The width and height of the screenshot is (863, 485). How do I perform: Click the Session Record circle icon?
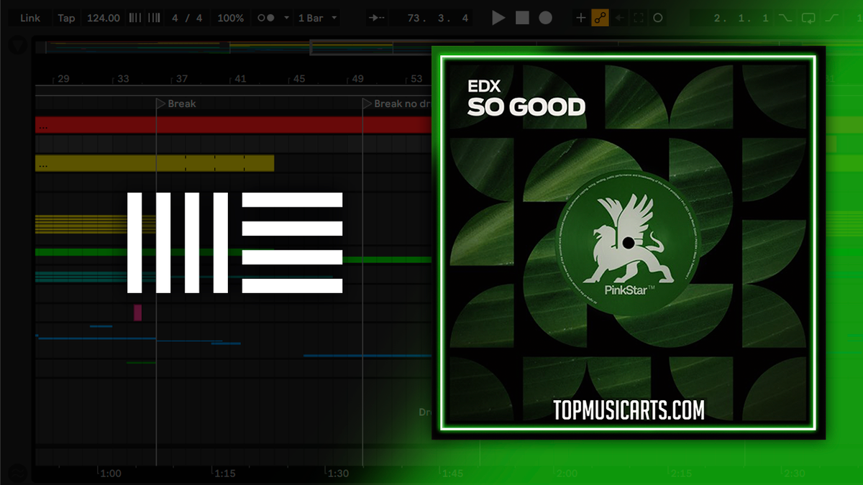pyautogui.click(x=658, y=17)
